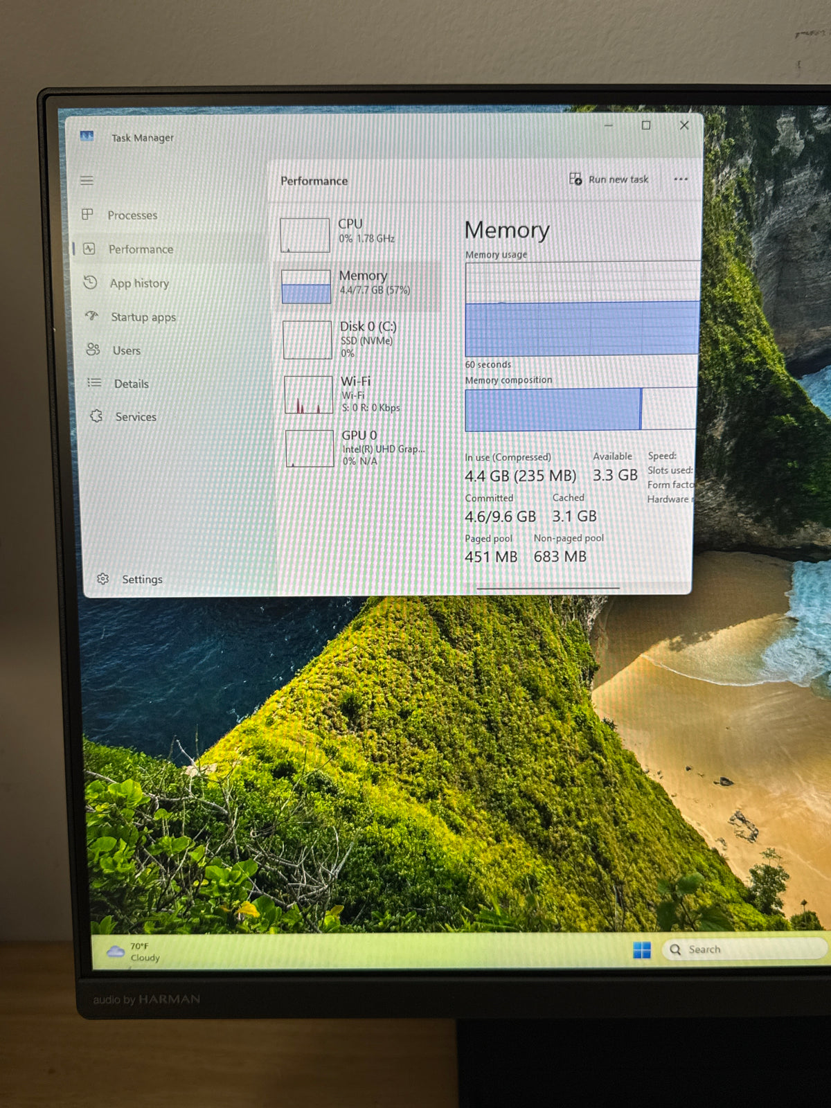This screenshot has width=831, height=1108.
Task: Click the horizontal scrollbar under memory stats
Action: tap(548, 589)
